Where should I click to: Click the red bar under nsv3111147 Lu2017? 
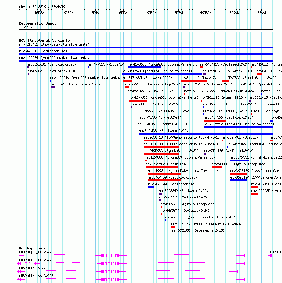point(194,81)
